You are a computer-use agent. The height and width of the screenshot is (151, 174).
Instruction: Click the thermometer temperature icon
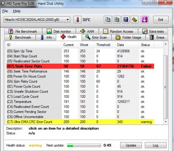click(x=77, y=20)
